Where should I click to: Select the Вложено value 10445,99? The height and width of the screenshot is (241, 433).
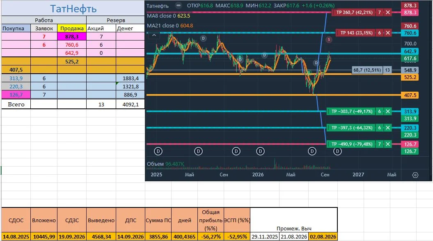[44, 236]
